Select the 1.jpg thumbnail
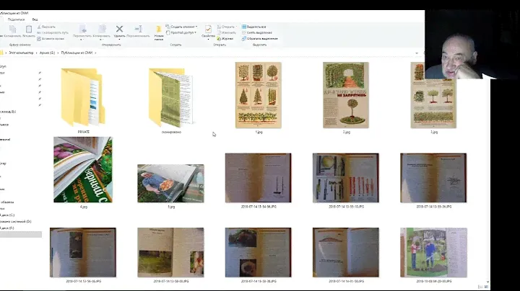The height and width of the screenshot is (291, 520). tap(258, 95)
